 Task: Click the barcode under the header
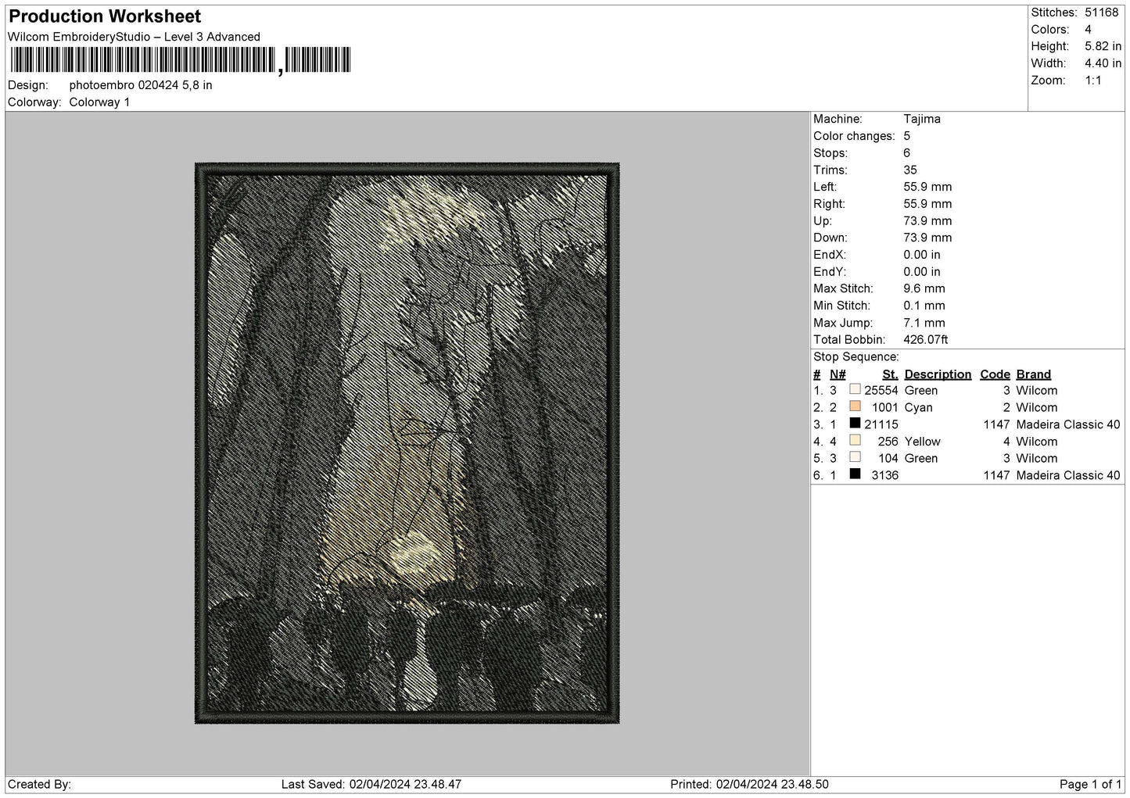coord(180,60)
